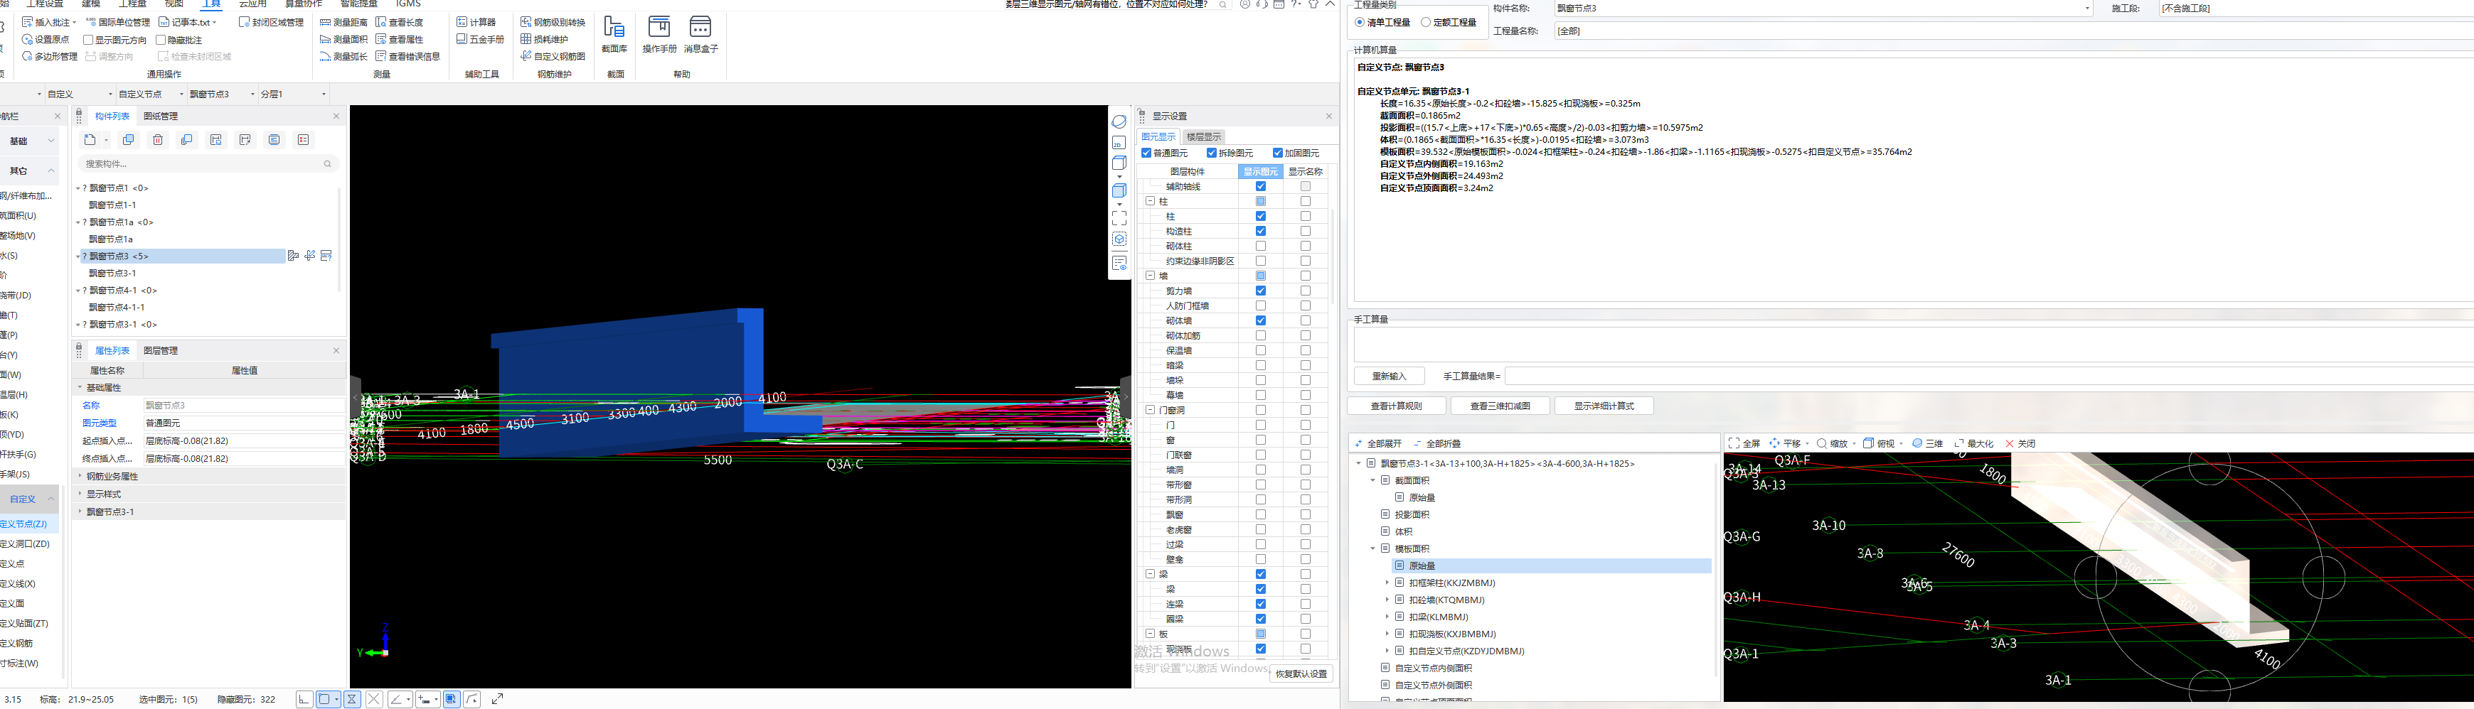Viewport: 2474px width, 709px height.
Task: Click the 恢复默认设置 button
Action: click(1301, 673)
